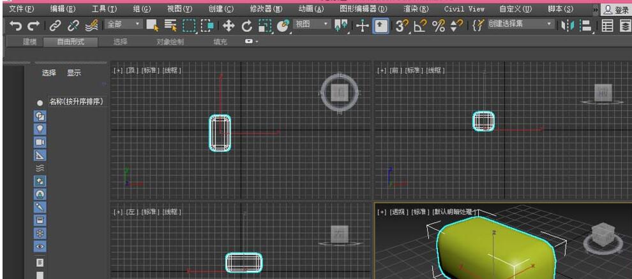The width and height of the screenshot is (632, 279).
Task: Activate the Select and Scale tool
Action: tap(265, 26)
